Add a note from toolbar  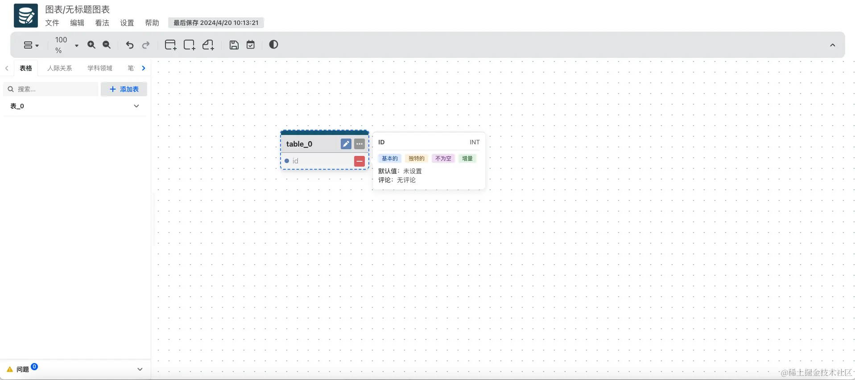[208, 45]
